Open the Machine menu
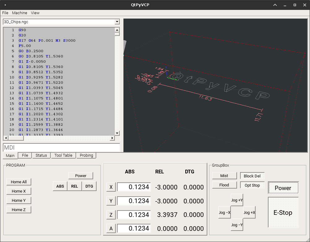Screen dimensions: 310x242 point(19,13)
